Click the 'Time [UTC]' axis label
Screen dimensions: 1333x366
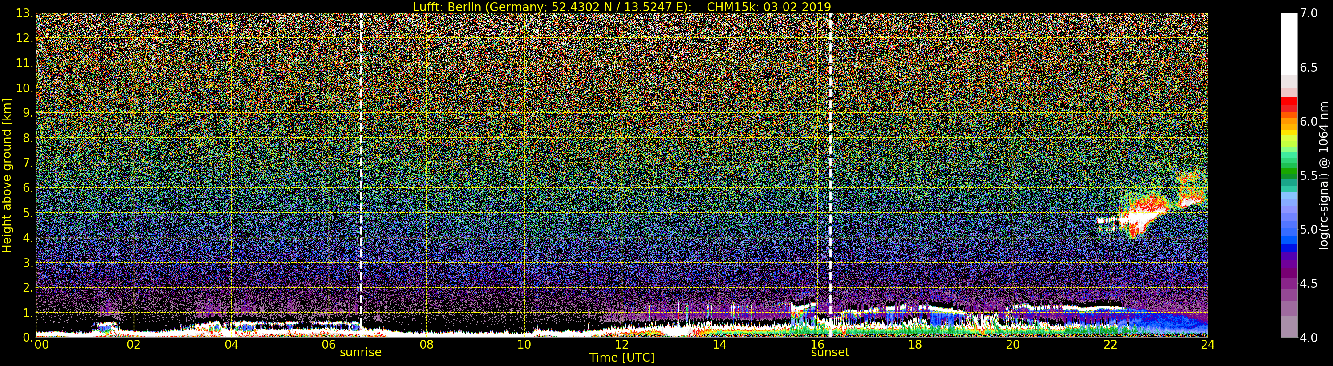621,357
